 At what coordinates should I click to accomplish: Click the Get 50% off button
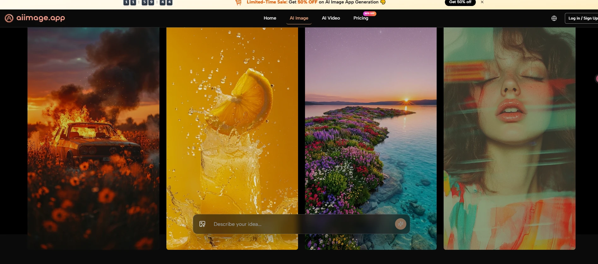point(460,2)
